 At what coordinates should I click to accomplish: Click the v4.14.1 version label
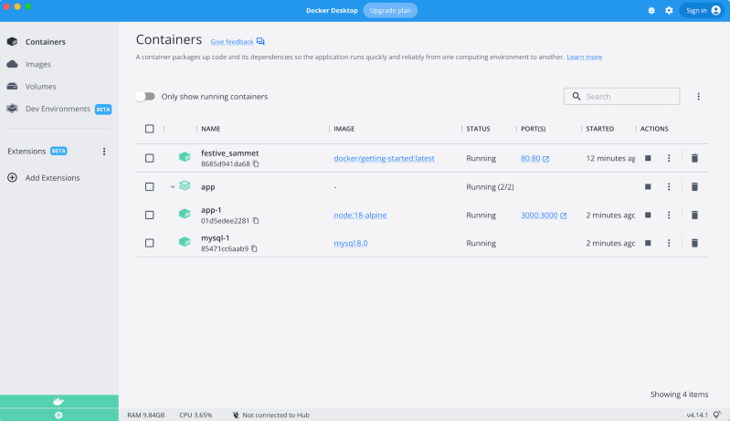coord(697,415)
